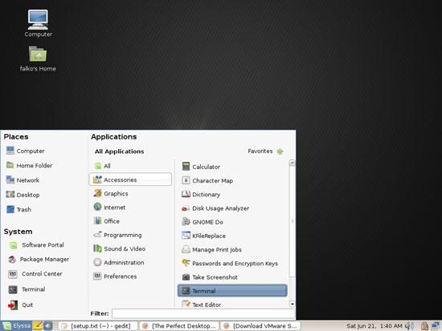Open KFileReplace application icon
Viewport: 442px width, 331px height.
click(186, 236)
